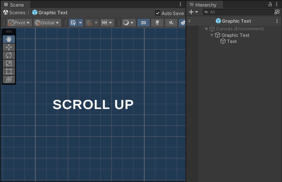Image resolution: width=282 pixels, height=182 pixels.
Task: Toggle scene lighting button
Action: 157,23
